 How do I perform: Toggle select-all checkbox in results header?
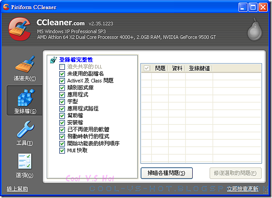pyautogui.click(x=146, y=68)
